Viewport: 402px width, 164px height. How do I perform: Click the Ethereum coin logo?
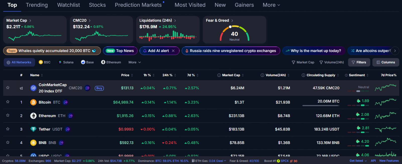[33, 116]
